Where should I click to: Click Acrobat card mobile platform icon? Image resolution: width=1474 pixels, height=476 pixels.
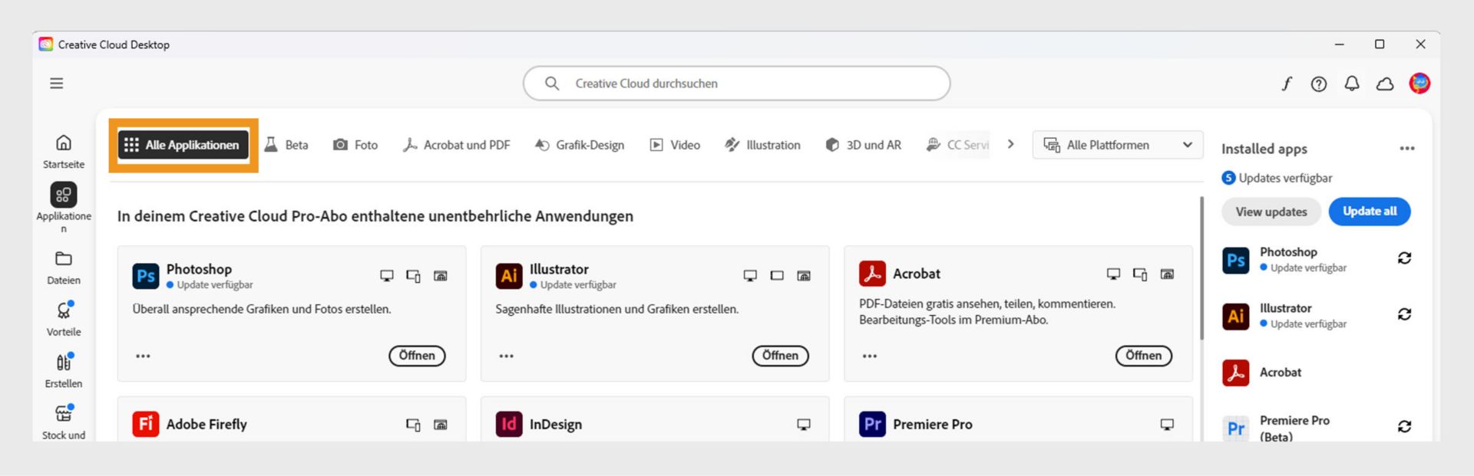click(x=1140, y=274)
